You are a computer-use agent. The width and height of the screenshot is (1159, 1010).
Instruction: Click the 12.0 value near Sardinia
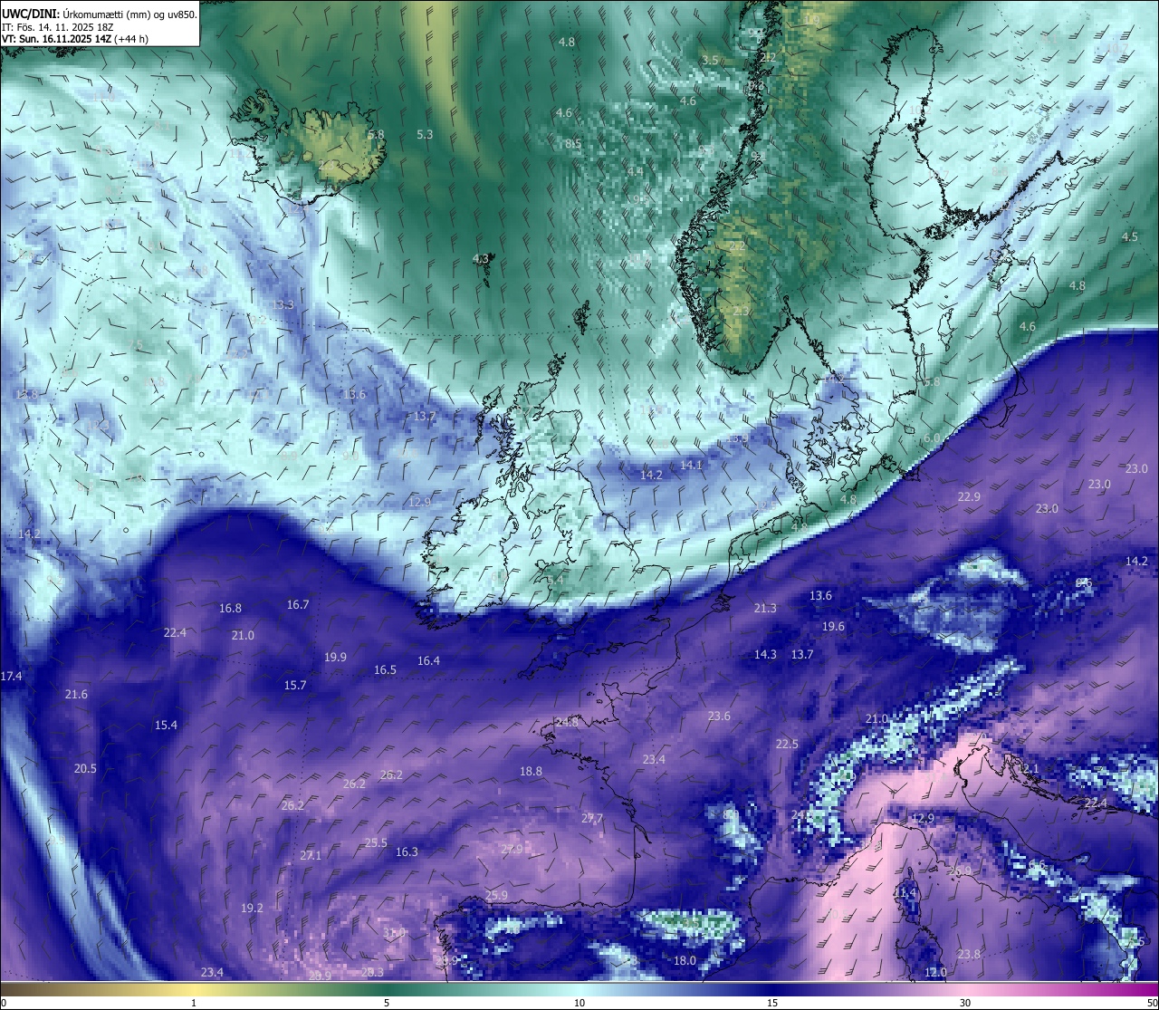[x=935, y=972]
